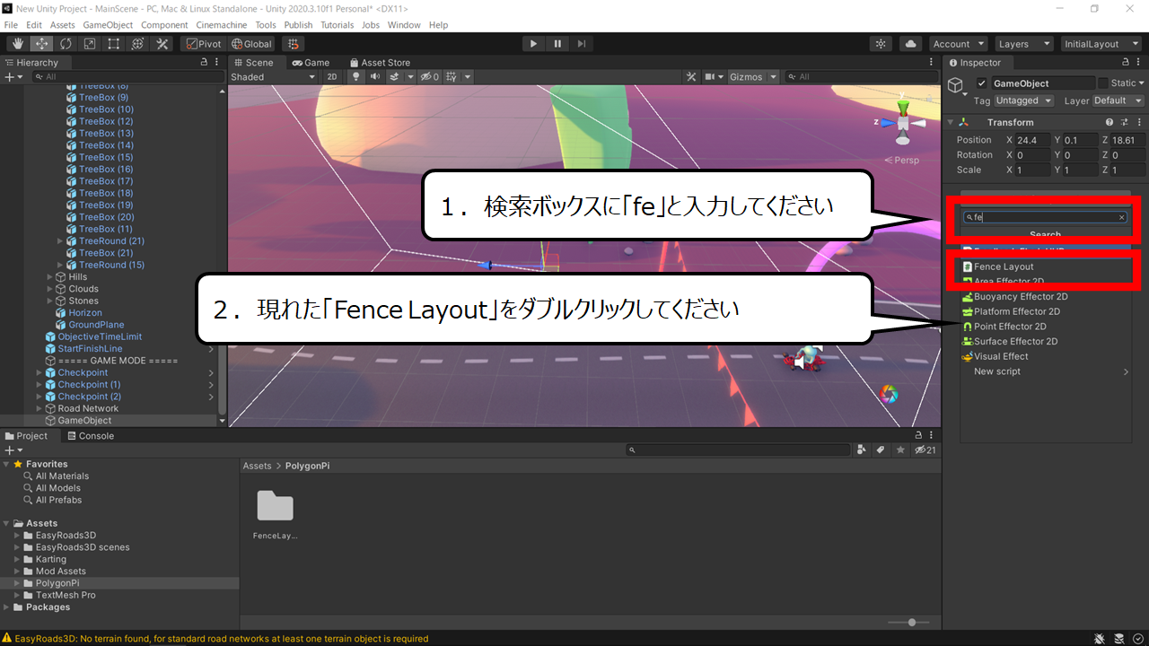Toggle GameObject active checkbox

pos(982,83)
